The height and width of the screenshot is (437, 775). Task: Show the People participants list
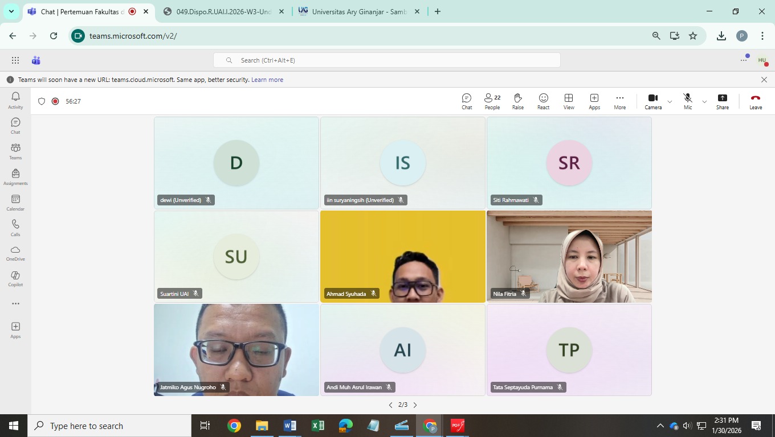click(x=492, y=101)
